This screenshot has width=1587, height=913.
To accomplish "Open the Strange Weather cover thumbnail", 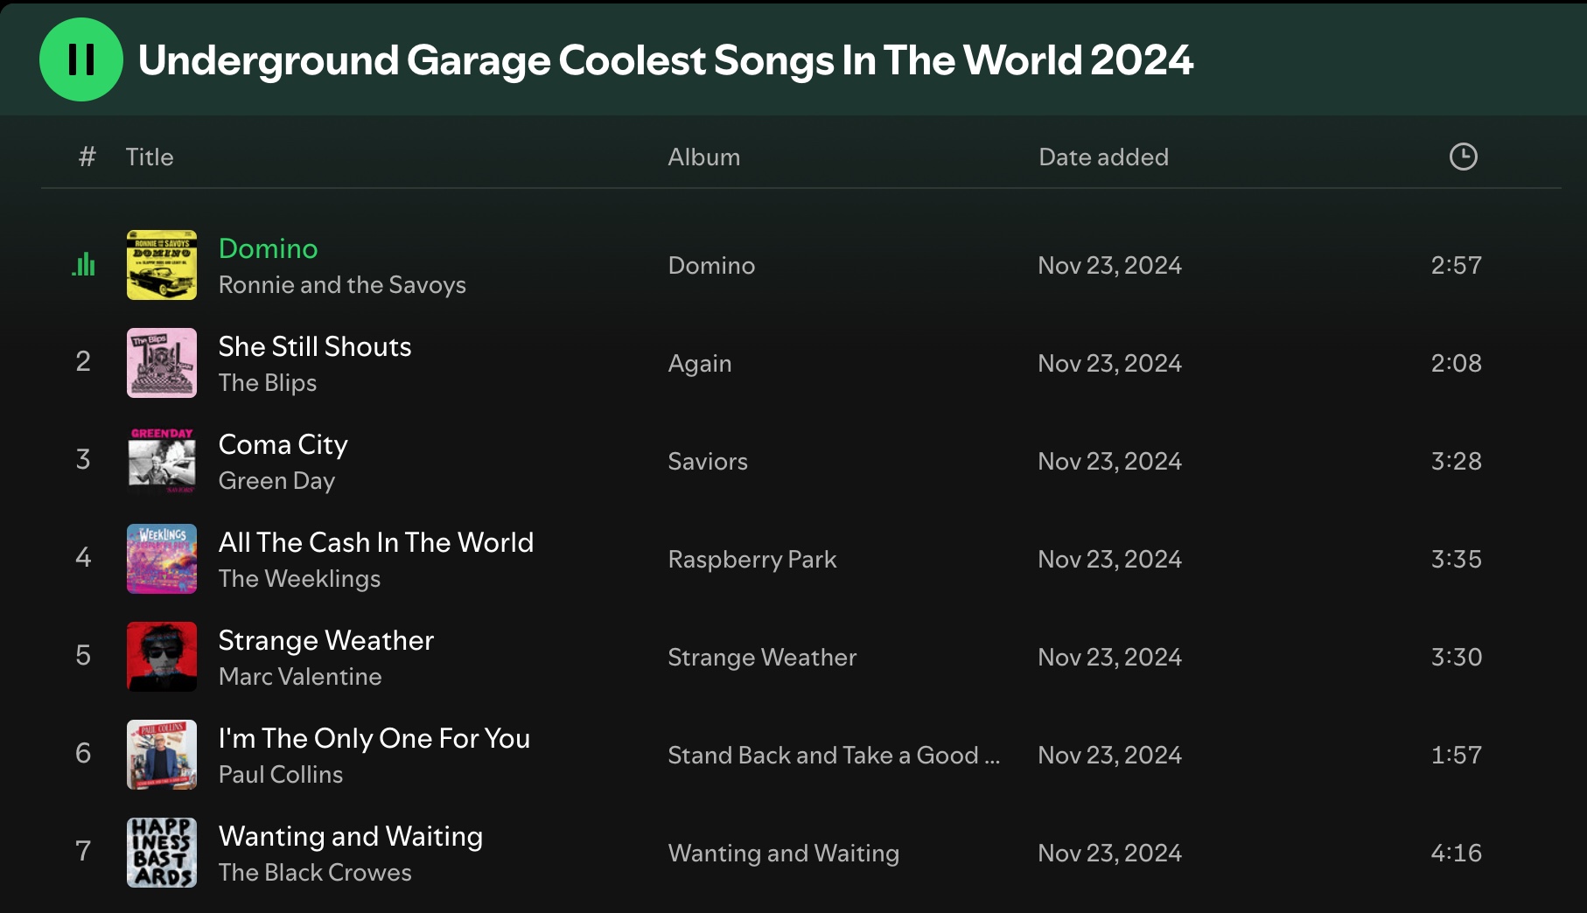I will (x=162, y=657).
